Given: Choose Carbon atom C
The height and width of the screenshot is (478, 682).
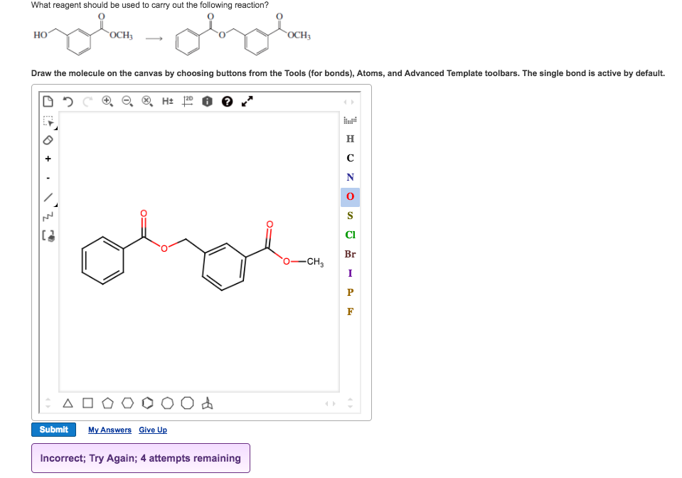Looking at the screenshot, I should [350, 158].
